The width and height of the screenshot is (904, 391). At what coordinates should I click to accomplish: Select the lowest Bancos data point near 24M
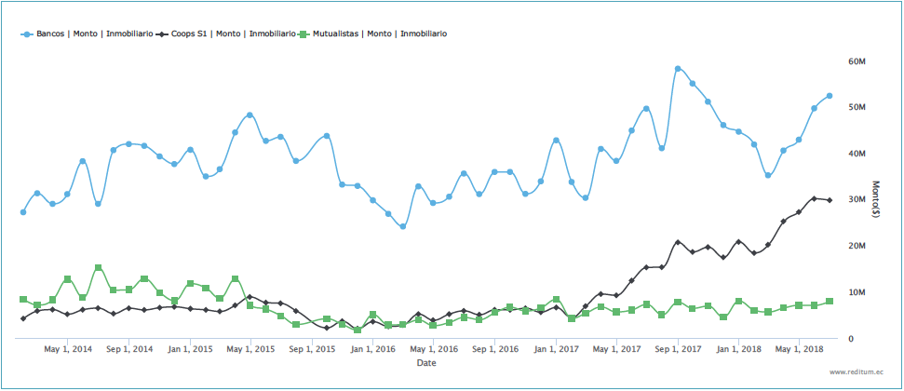pyautogui.click(x=403, y=226)
